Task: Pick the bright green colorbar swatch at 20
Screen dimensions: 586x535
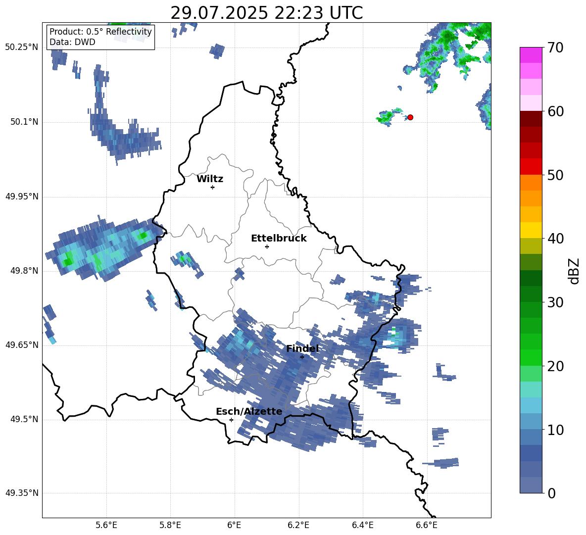Action: coord(531,358)
